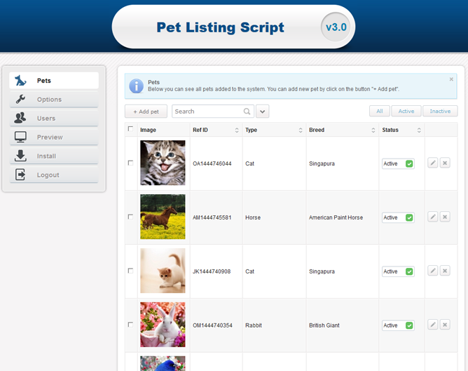The image size is (468, 371).
Task: Click Ref ID text OM1444740354
Action: pos(212,325)
